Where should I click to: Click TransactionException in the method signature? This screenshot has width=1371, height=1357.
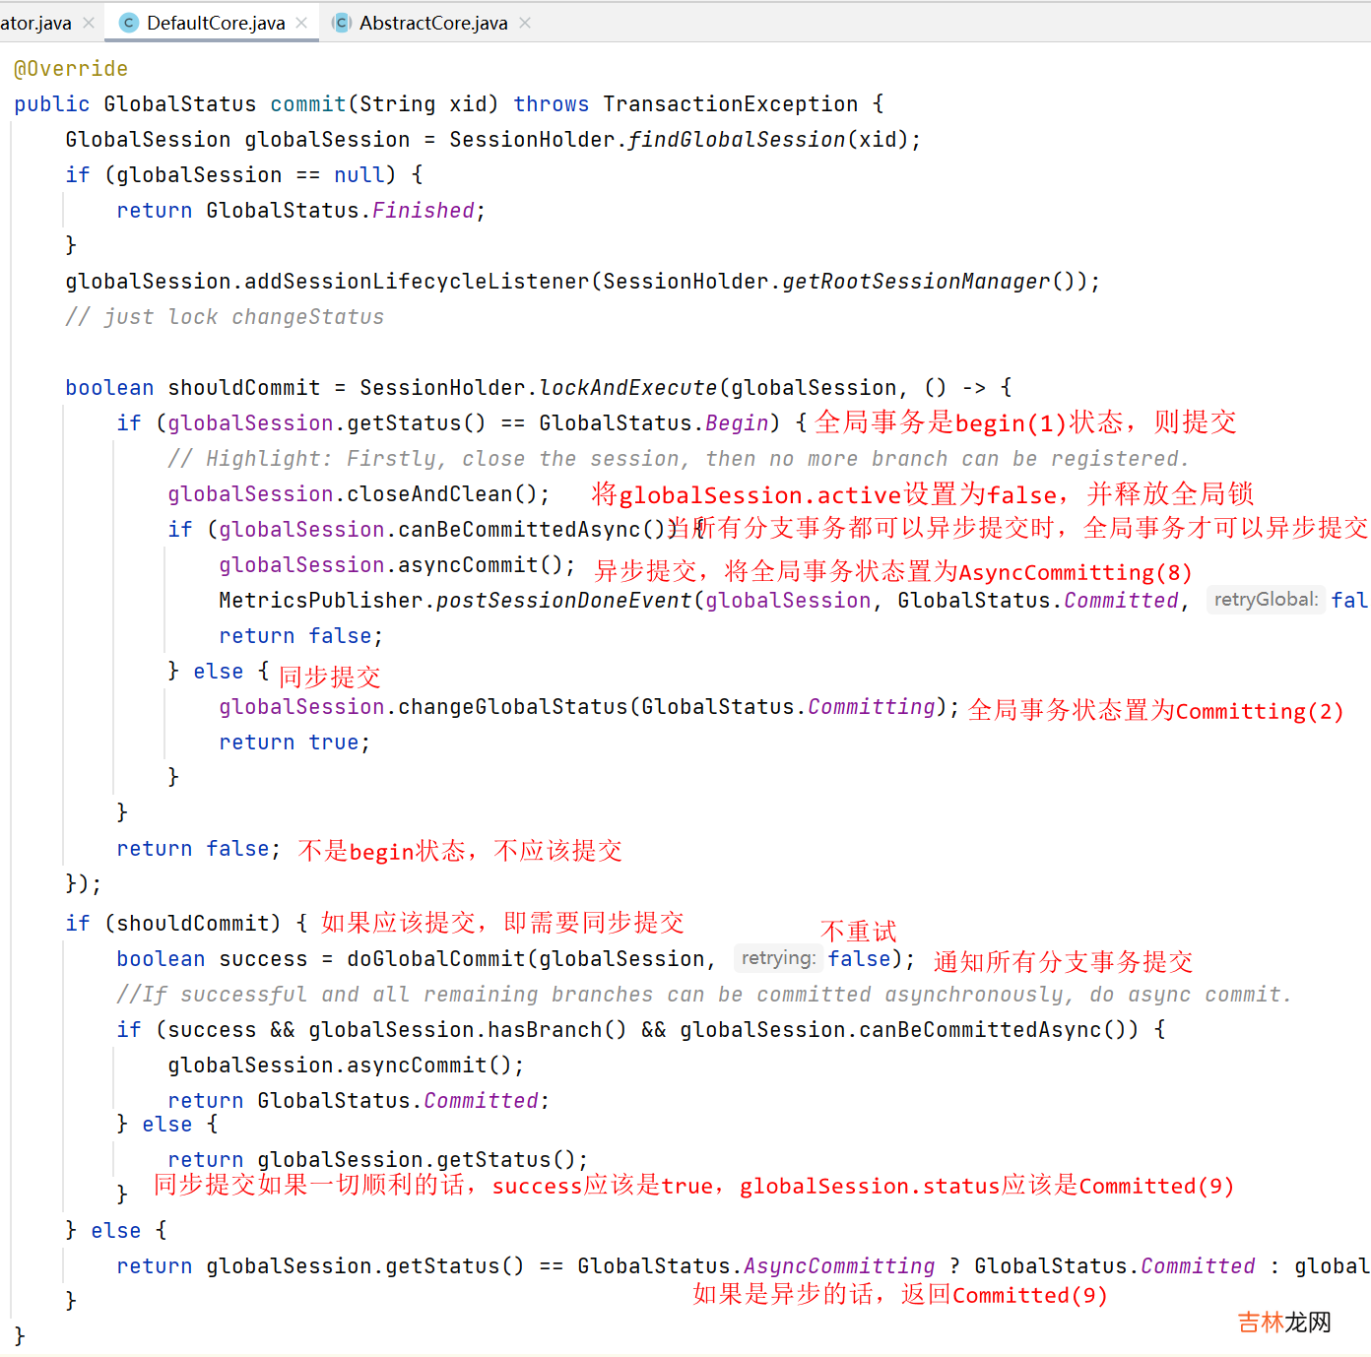(730, 104)
